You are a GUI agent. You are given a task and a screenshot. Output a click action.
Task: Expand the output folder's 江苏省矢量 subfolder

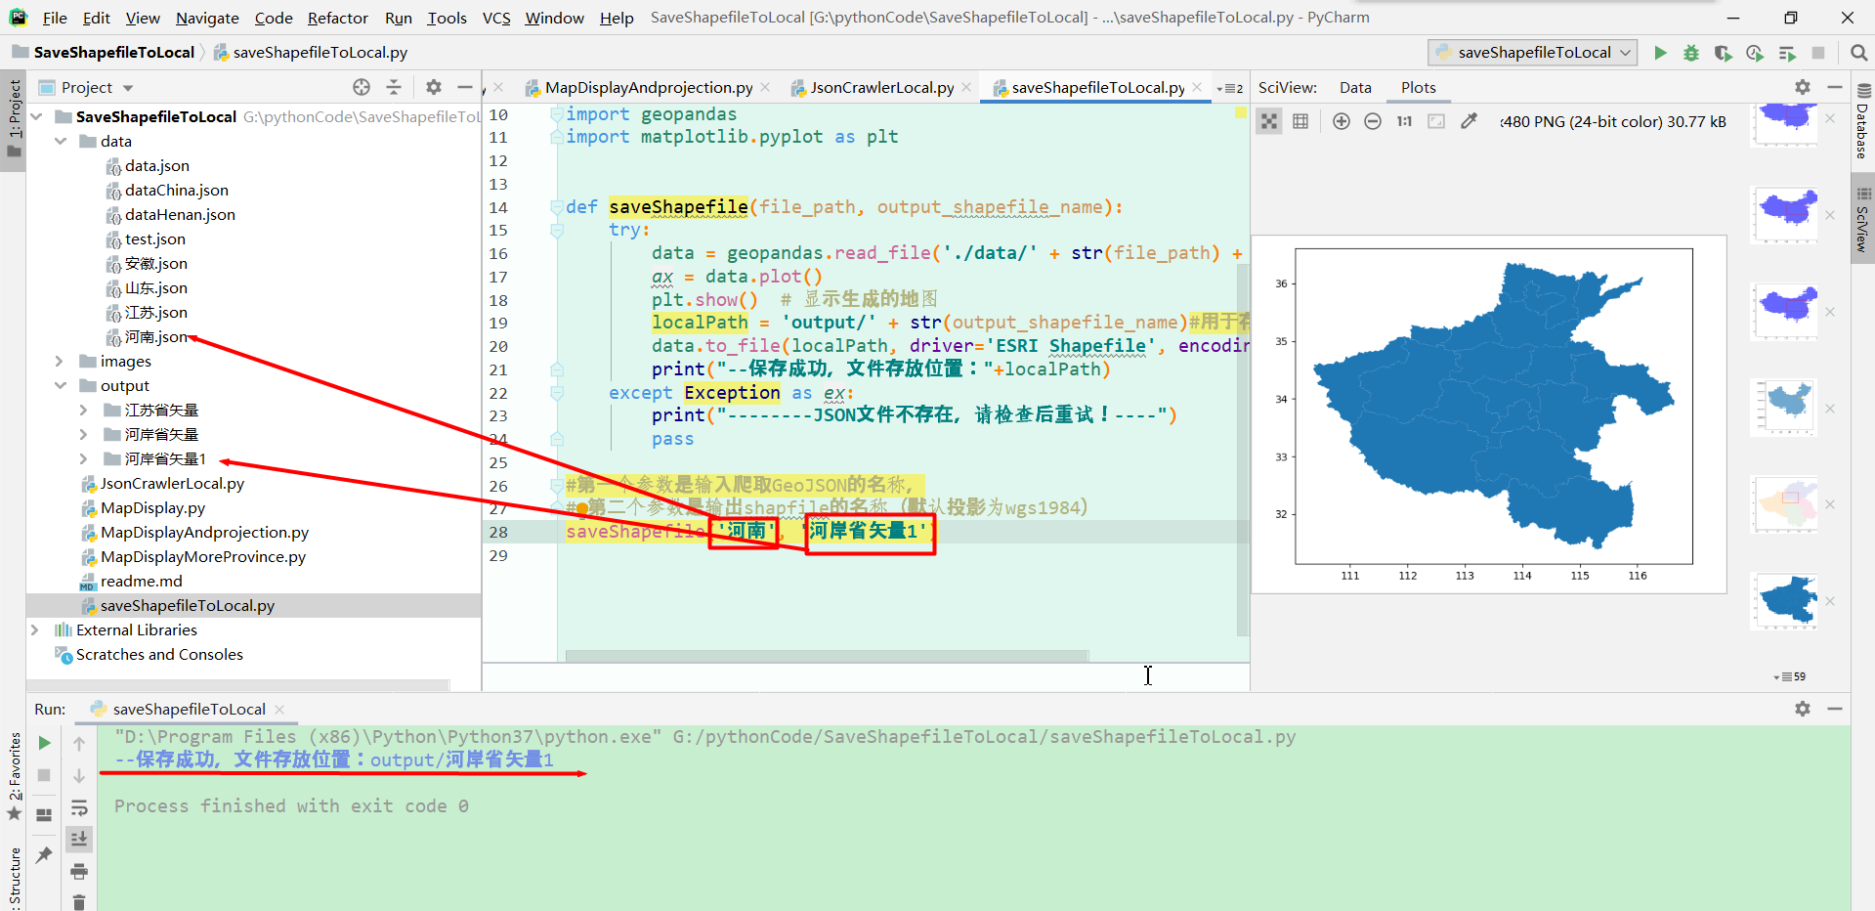pos(83,410)
